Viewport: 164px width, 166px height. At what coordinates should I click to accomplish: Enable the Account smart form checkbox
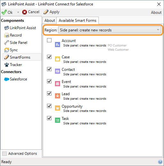coord(49,40)
